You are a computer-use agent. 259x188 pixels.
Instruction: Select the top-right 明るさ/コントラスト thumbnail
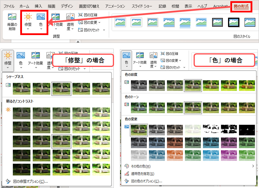click(101, 113)
